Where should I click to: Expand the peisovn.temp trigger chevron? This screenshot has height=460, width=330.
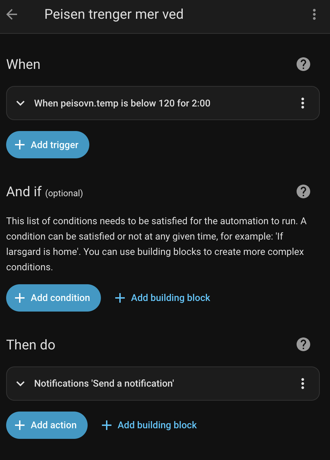coord(20,103)
